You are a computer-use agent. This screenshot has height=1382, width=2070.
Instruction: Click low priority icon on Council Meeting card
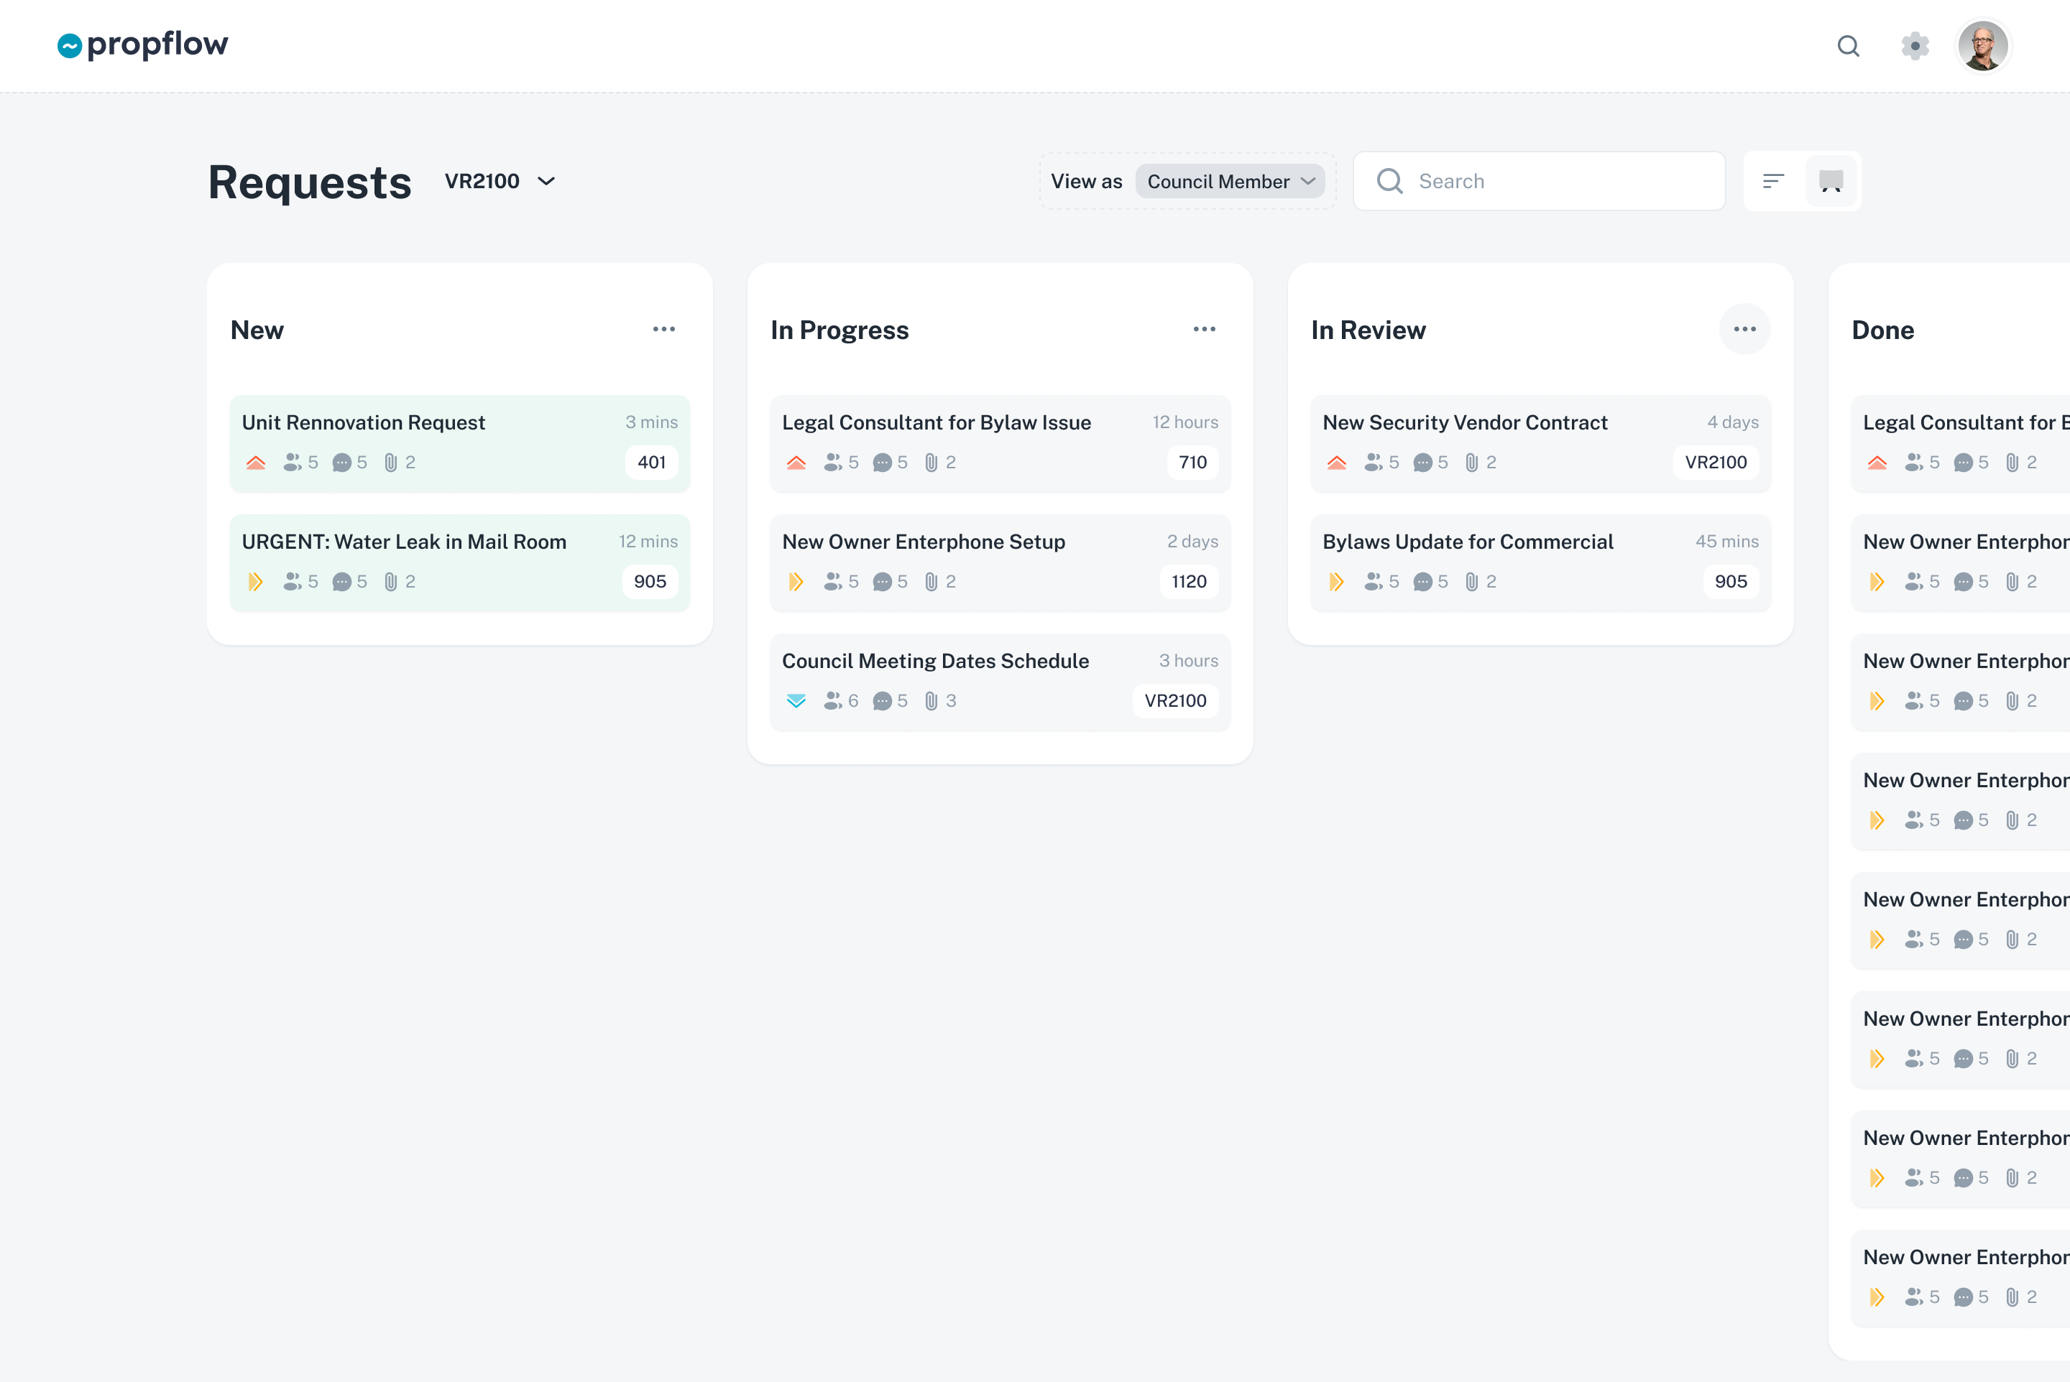(796, 702)
